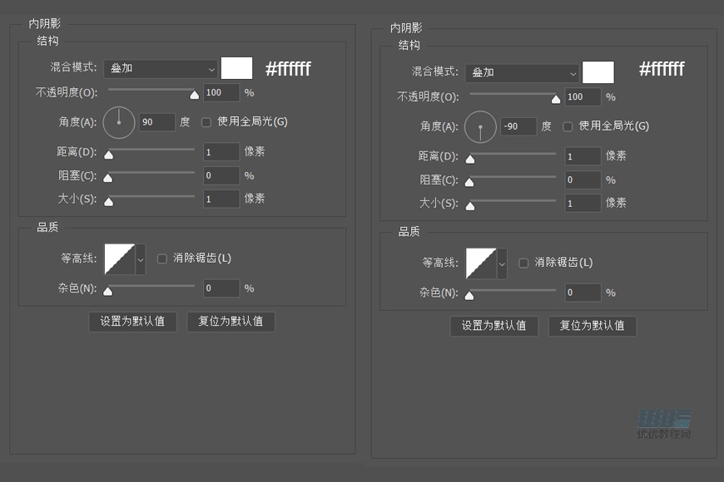Image resolution: width=724 pixels, height=482 pixels.
Task: Click the angle dial set to 90 degrees
Action: (x=118, y=122)
